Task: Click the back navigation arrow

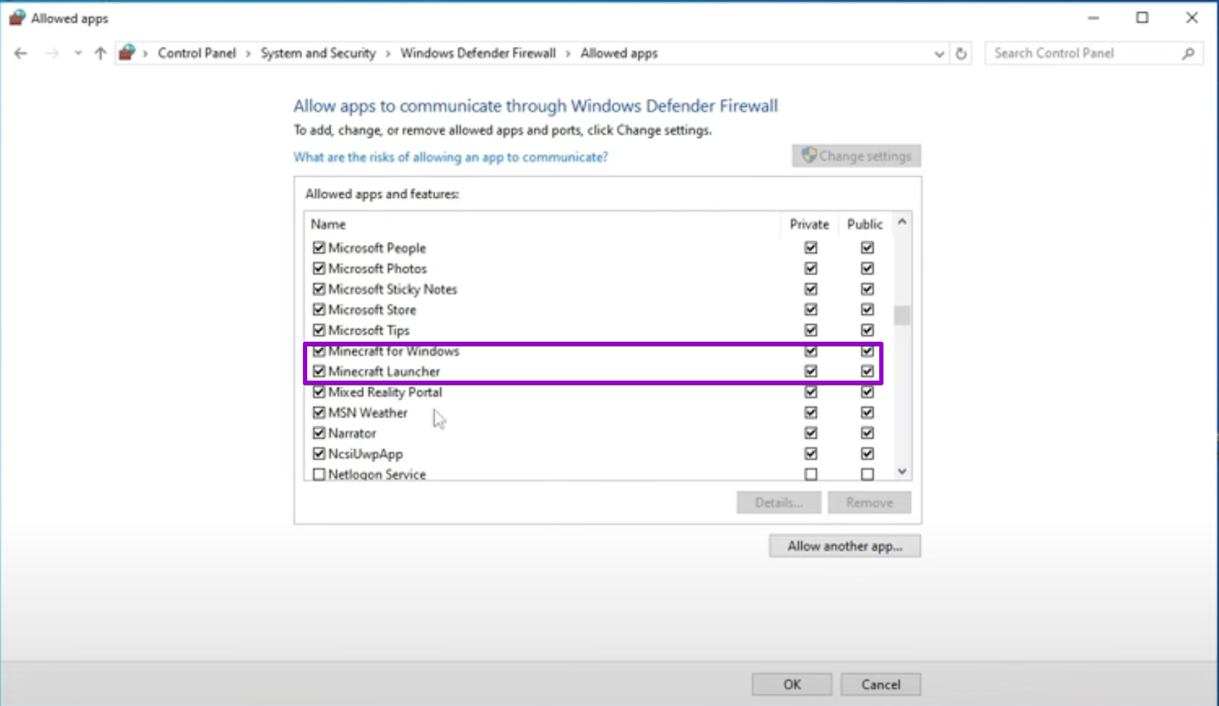Action: 19,53
